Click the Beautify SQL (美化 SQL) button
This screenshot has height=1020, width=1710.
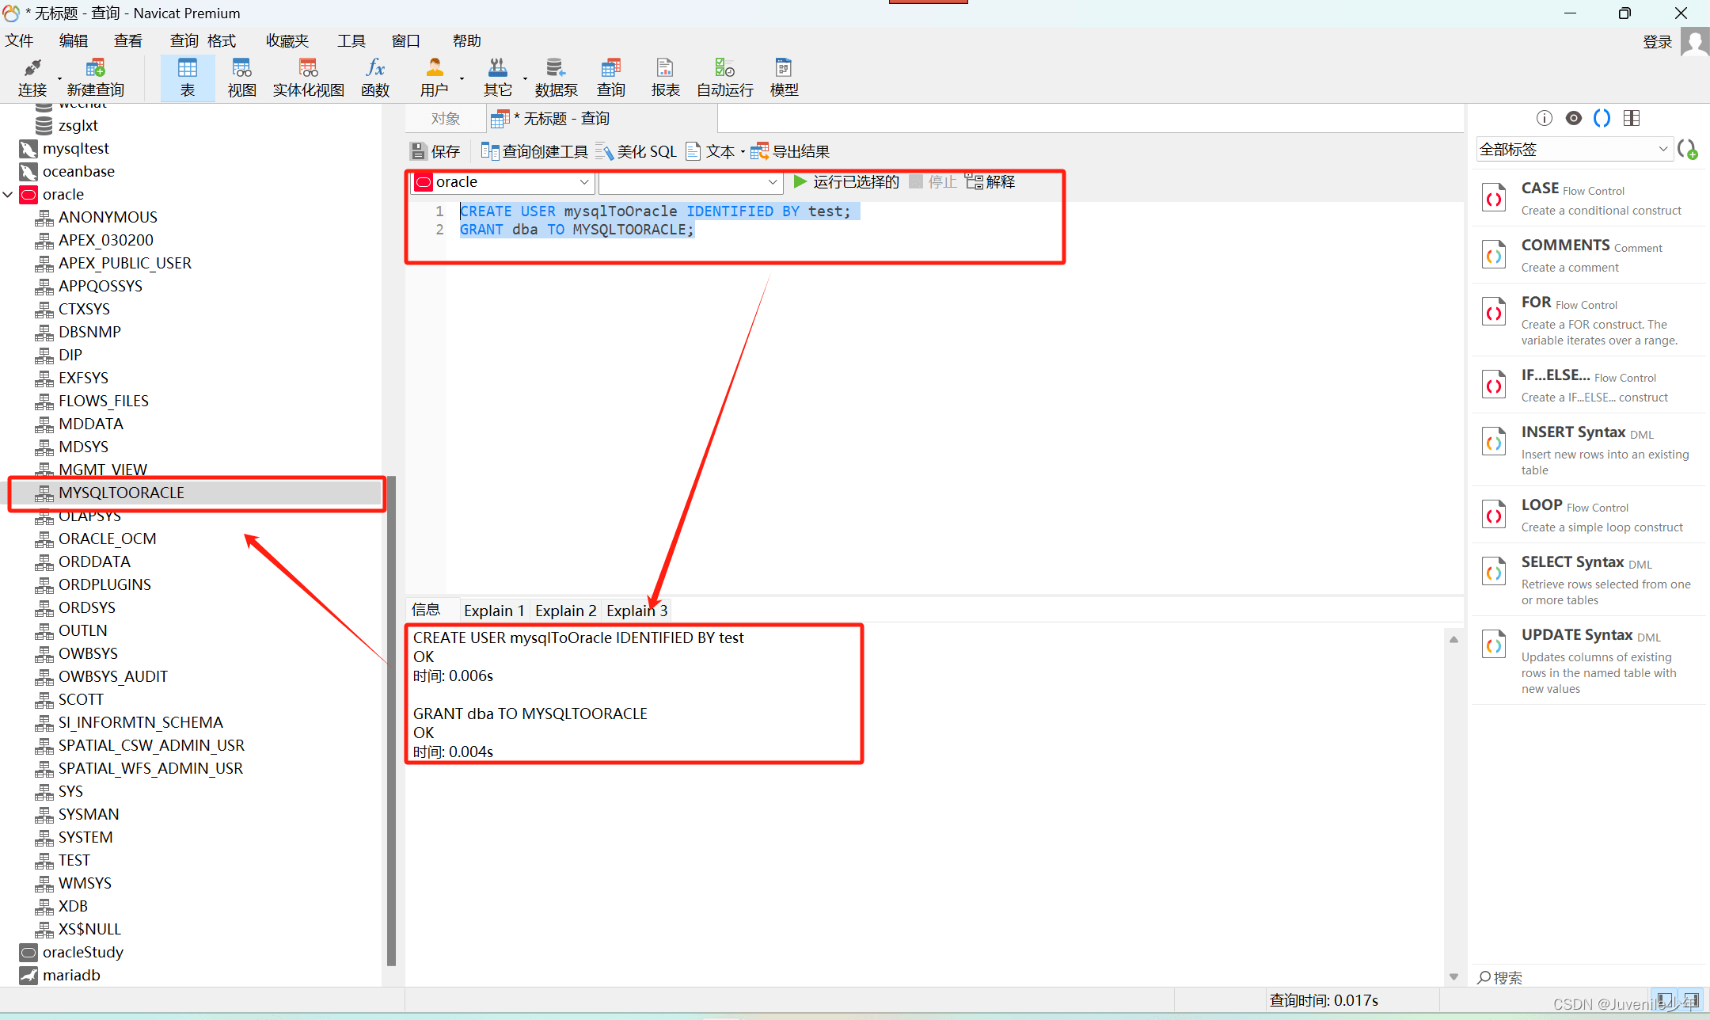pyautogui.click(x=636, y=151)
